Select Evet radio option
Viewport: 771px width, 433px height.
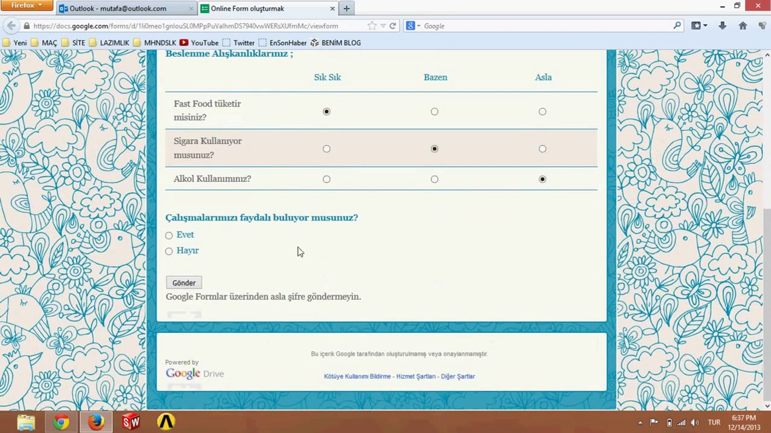(x=169, y=235)
